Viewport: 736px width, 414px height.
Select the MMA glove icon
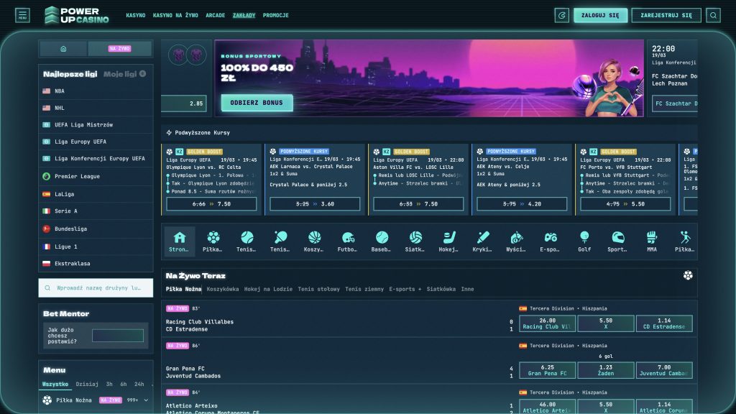pyautogui.click(x=651, y=241)
